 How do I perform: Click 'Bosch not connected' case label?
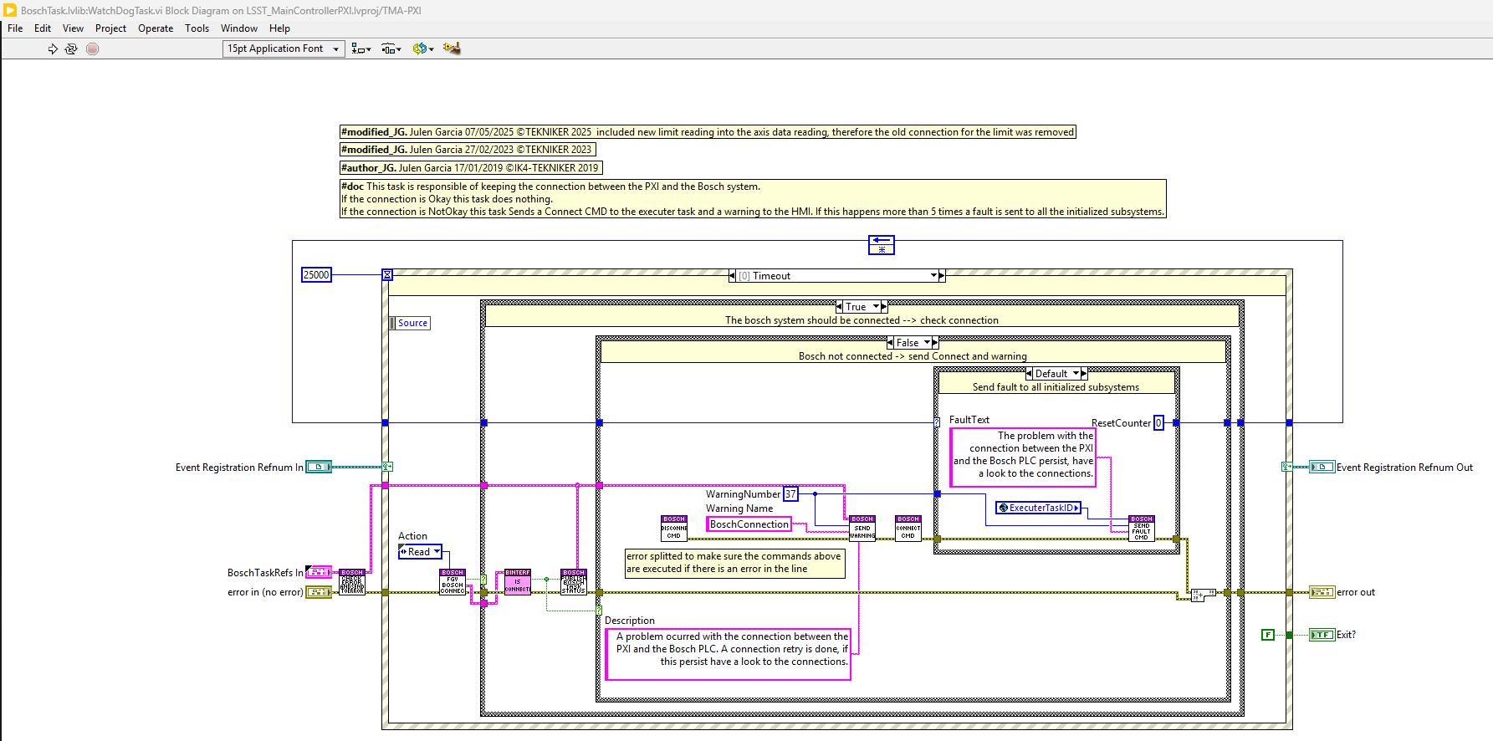click(913, 356)
